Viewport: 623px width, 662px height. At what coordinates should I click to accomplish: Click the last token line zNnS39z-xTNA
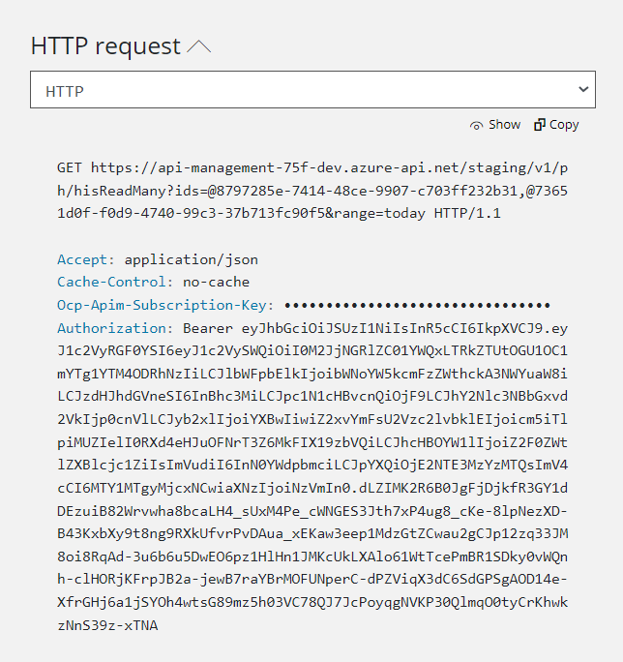point(107,625)
